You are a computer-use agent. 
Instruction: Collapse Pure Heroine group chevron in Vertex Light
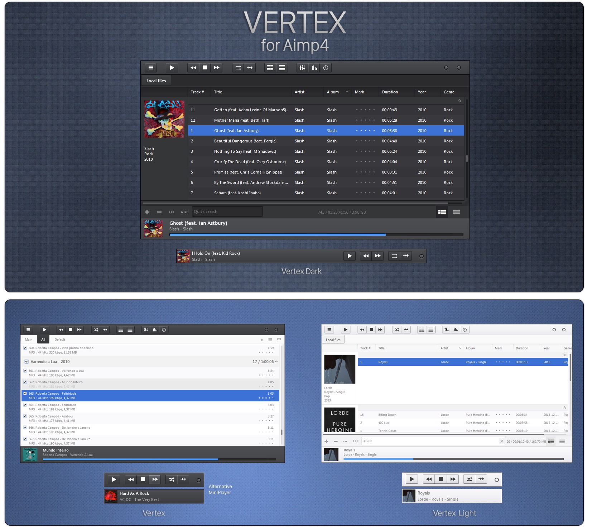pyautogui.click(x=564, y=408)
